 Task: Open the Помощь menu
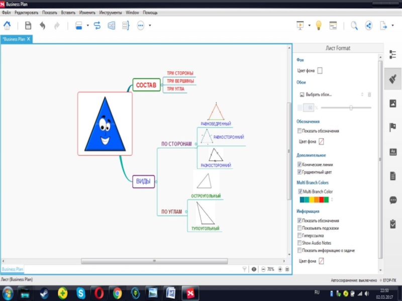click(x=150, y=13)
